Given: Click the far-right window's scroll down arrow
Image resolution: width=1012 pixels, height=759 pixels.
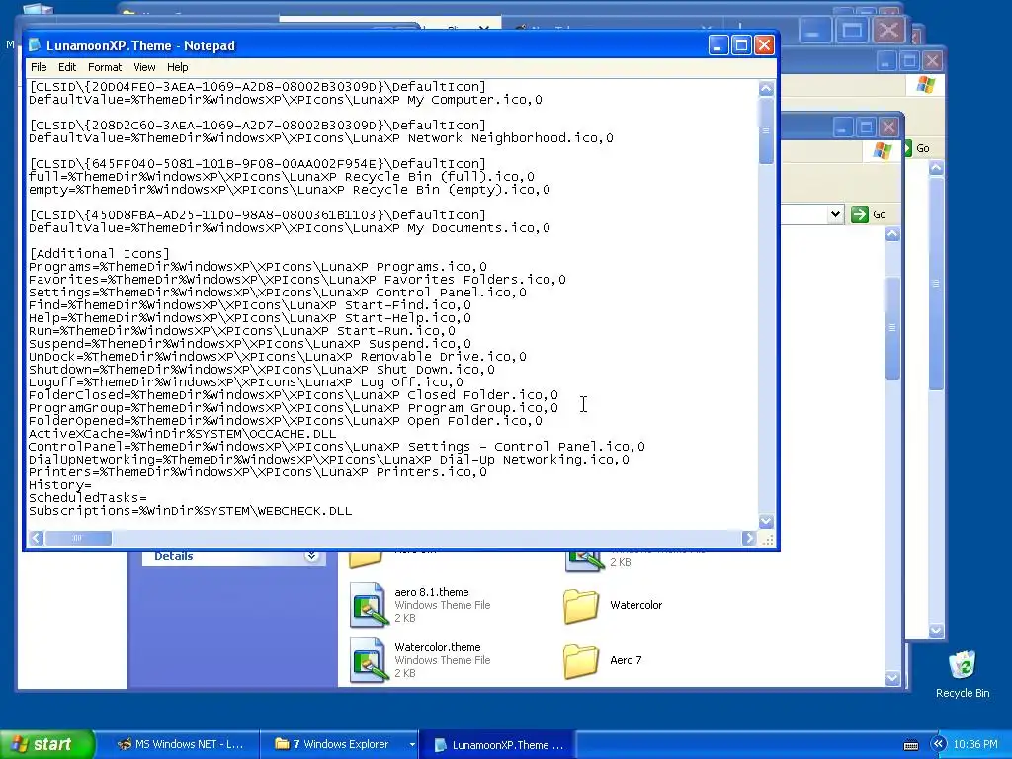Looking at the screenshot, I should pos(937,630).
